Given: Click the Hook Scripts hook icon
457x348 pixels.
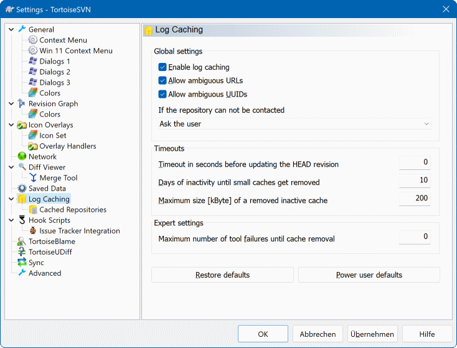Looking at the screenshot, I should click(22, 220).
